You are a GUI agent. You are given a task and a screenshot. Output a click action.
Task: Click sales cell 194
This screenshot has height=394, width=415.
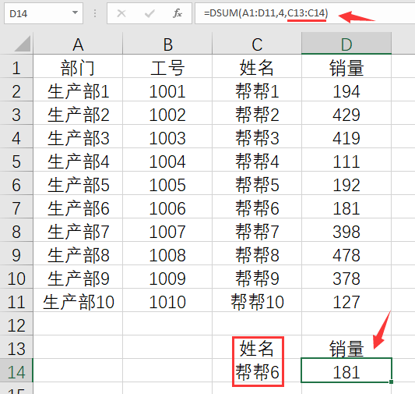coord(346,90)
